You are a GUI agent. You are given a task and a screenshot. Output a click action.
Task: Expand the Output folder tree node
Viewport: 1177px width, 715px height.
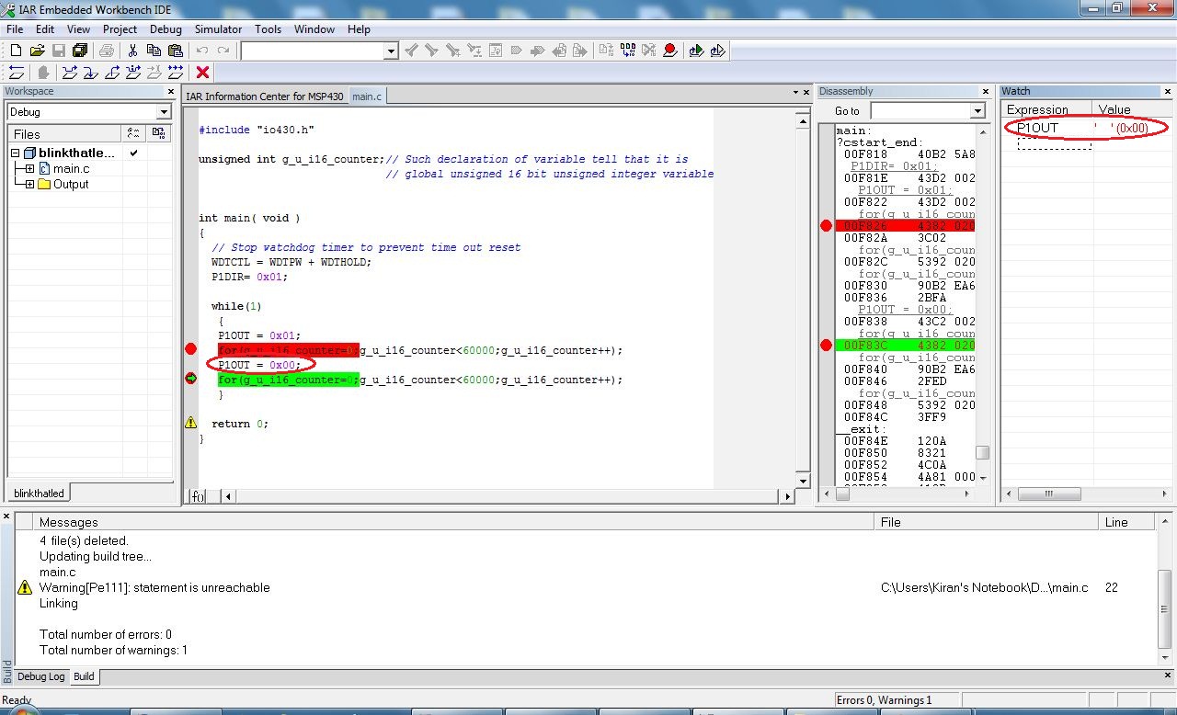coord(29,184)
